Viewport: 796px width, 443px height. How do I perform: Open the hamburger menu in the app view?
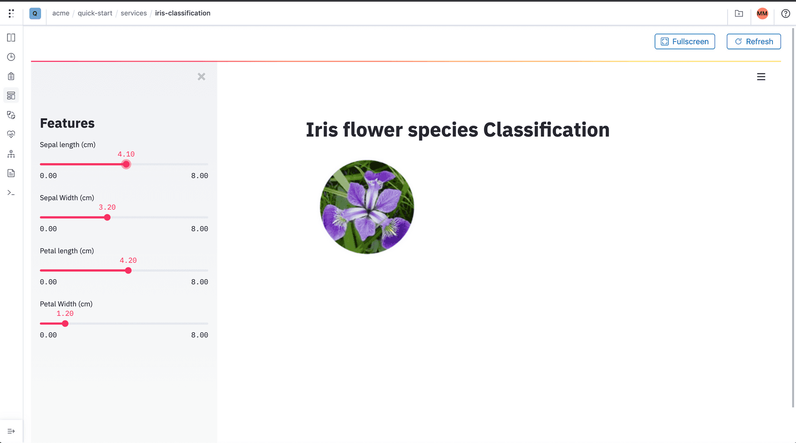[x=761, y=77]
